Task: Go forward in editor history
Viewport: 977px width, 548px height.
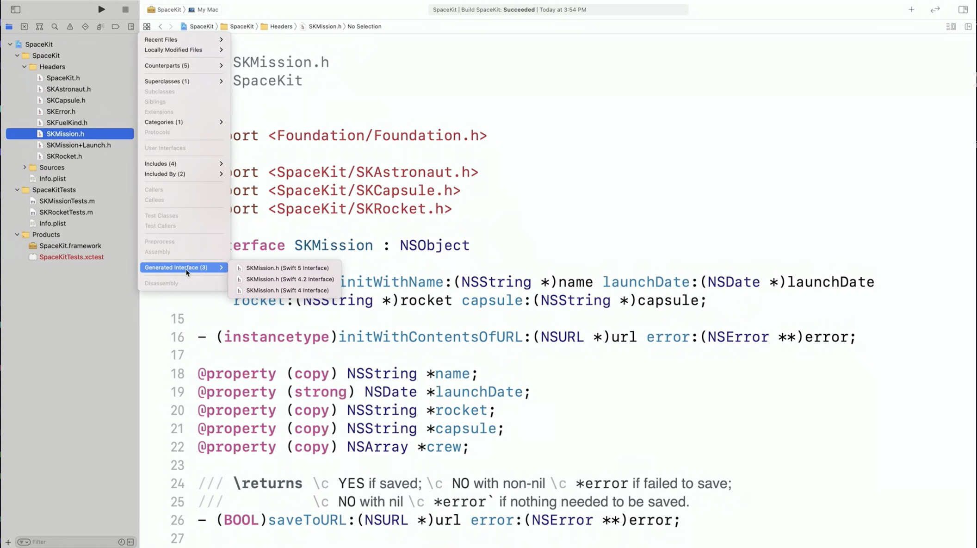Action: tap(171, 26)
